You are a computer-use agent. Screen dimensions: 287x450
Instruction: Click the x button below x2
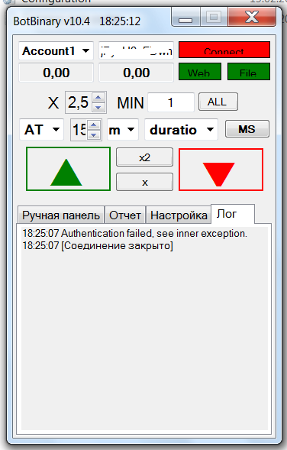coord(144,182)
